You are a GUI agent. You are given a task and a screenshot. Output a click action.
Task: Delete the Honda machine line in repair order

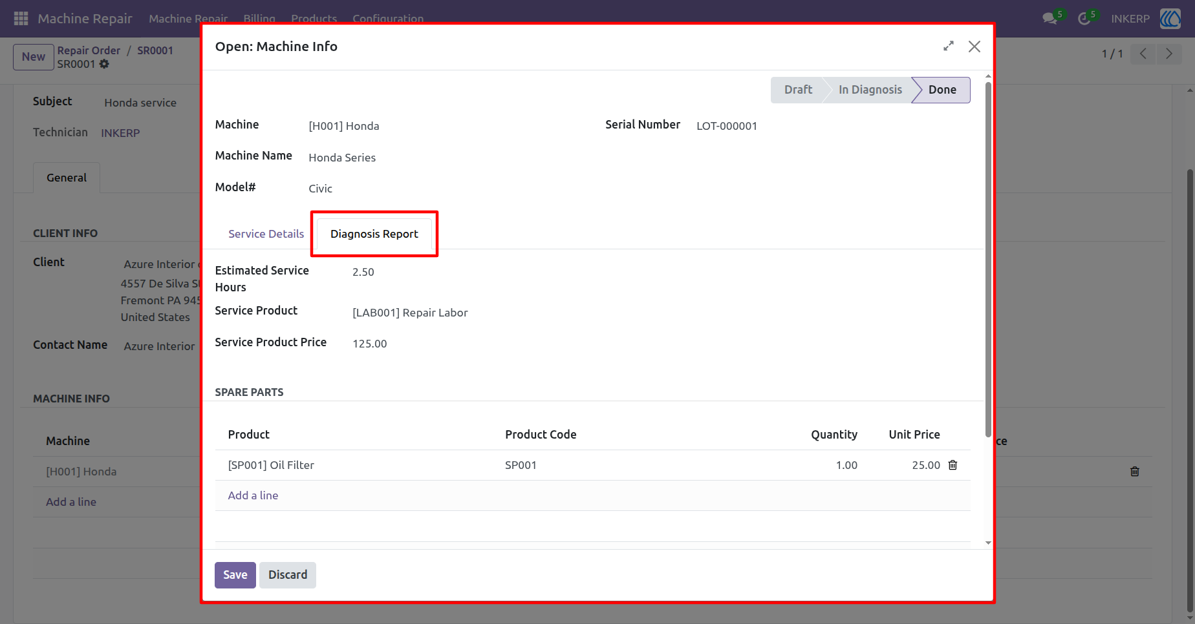[1135, 472]
